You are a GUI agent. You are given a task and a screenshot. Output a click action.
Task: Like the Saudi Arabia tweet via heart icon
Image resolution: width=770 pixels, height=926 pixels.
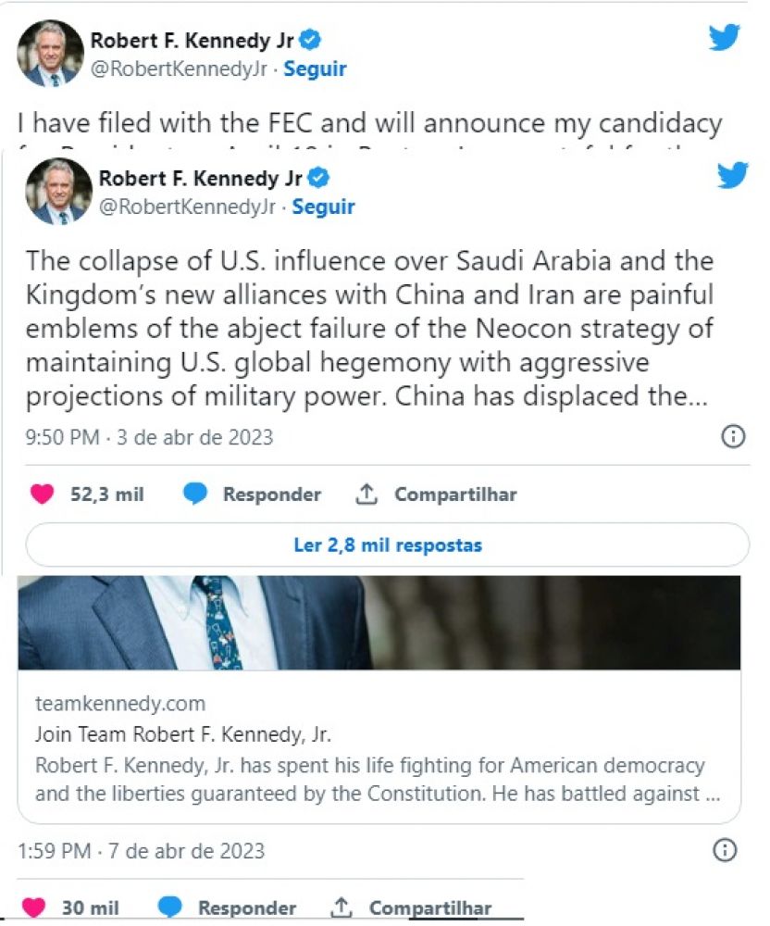pos(43,494)
